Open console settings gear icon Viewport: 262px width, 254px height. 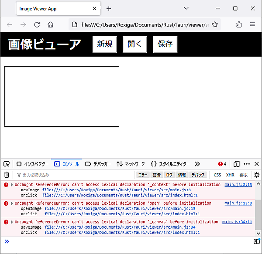coord(256,175)
